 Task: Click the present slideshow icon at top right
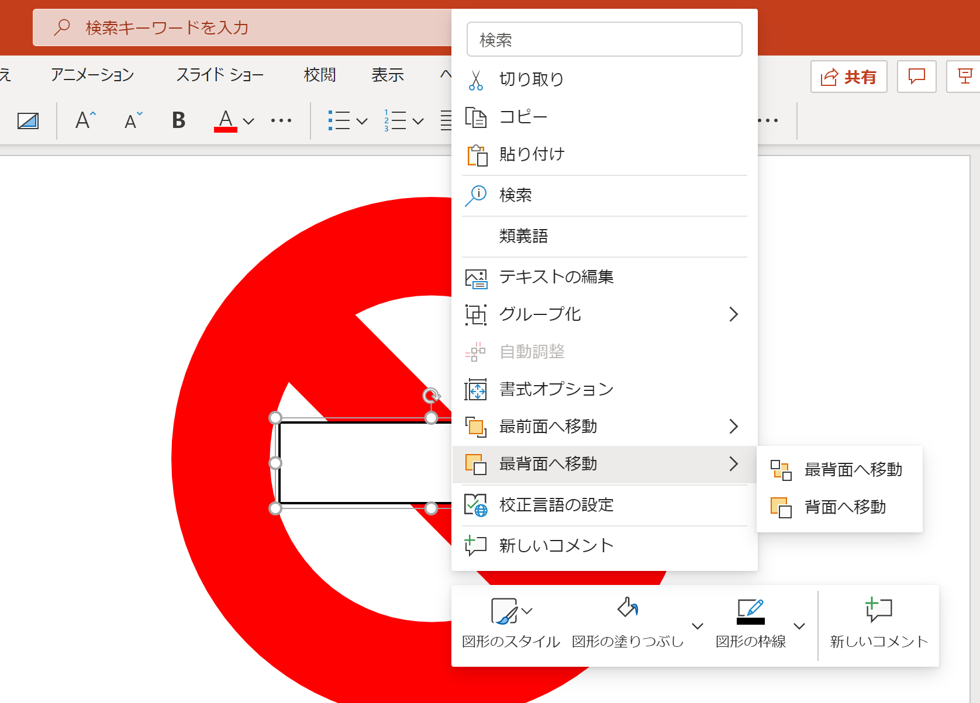(x=965, y=77)
